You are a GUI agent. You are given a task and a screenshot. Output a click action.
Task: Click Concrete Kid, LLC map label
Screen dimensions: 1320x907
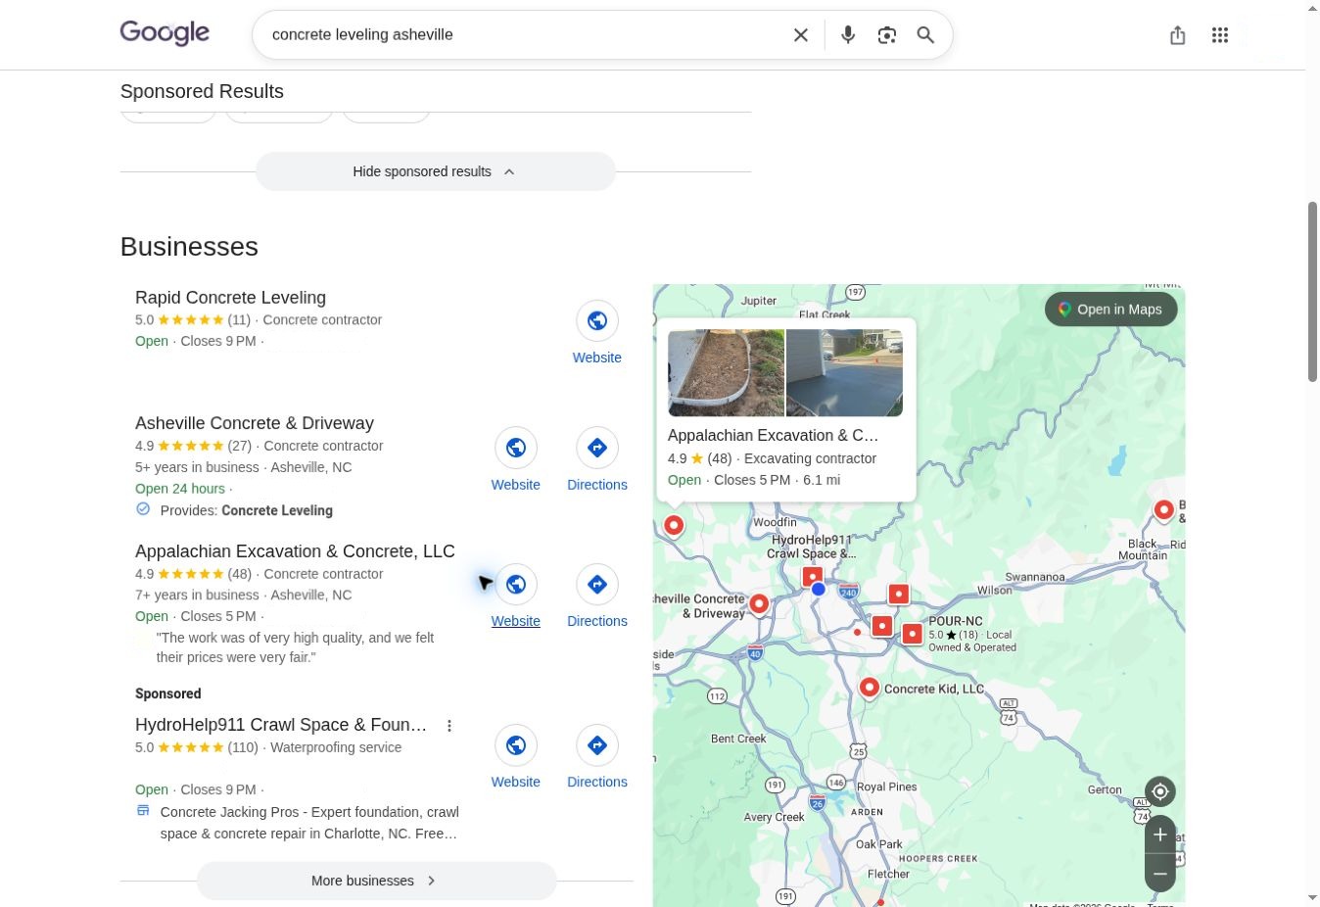tap(934, 689)
